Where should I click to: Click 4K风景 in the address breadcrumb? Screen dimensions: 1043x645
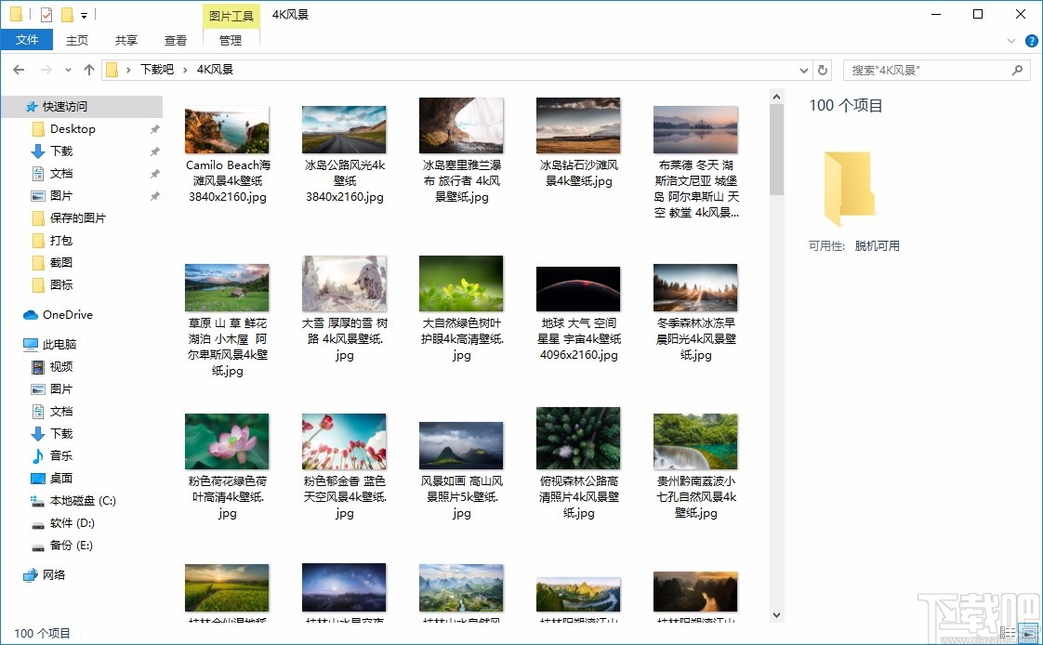(x=215, y=69)
